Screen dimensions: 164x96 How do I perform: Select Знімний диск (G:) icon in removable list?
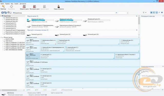pos(57,35)
